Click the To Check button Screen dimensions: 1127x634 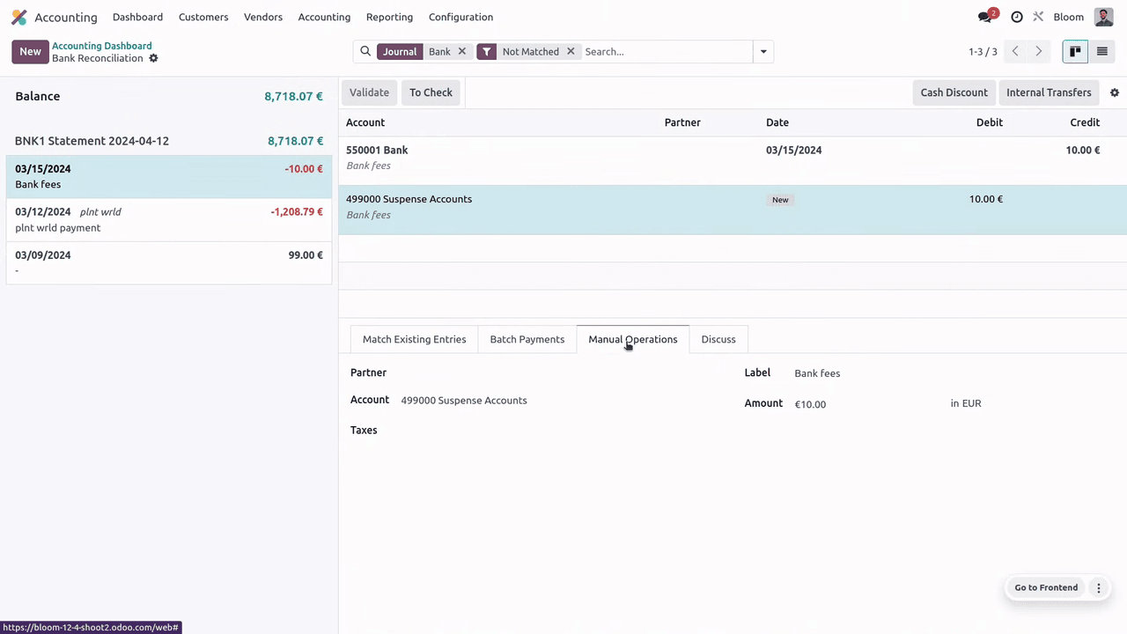431,92
